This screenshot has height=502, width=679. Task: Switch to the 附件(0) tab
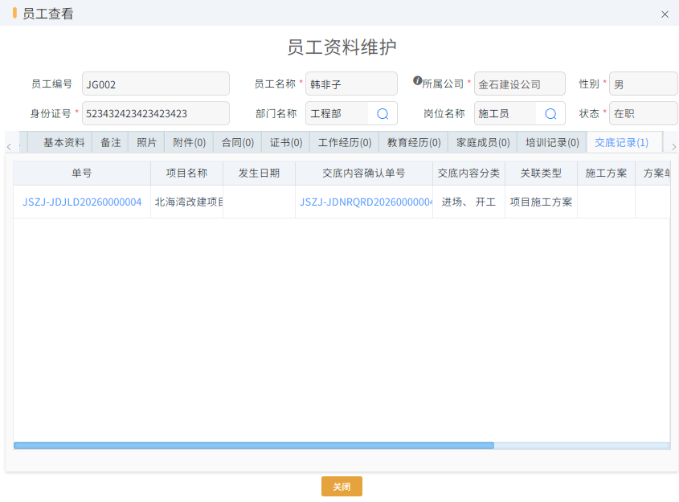[x=190, y=142]
